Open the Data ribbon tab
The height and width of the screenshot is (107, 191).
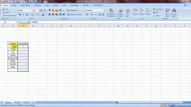pyautogui.click(x=47, y=5)
